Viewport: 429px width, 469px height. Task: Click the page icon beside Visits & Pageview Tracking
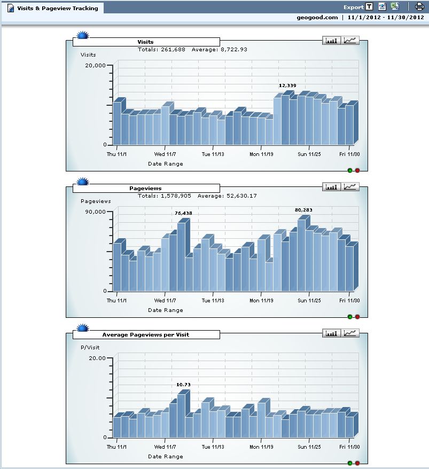click(x=11, y=8)
